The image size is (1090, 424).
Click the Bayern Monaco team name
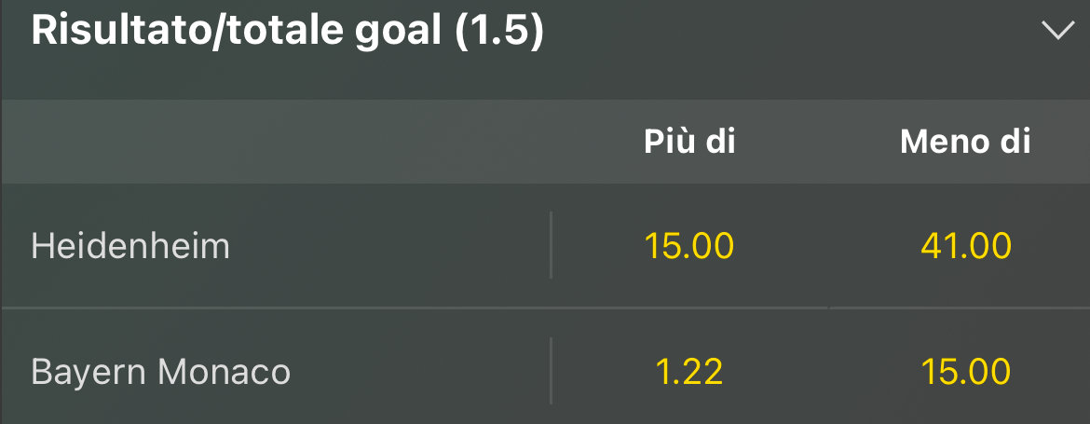pos(160,372)
